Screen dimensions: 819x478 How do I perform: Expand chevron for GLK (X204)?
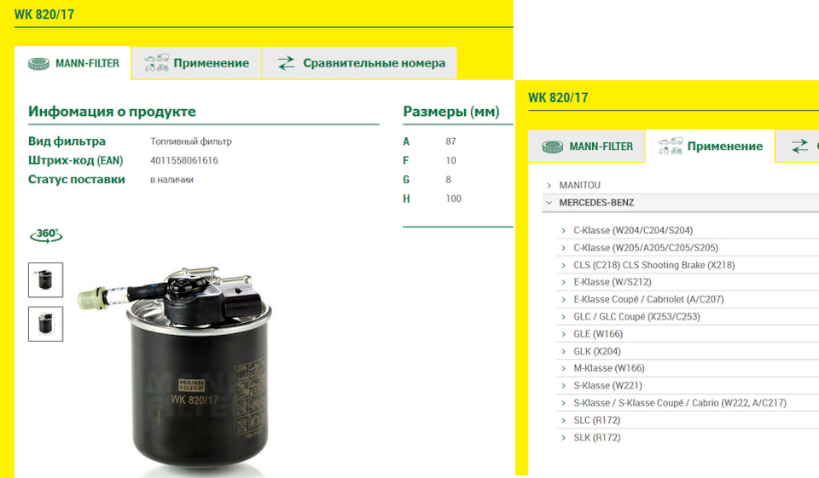tap(563, 352)
